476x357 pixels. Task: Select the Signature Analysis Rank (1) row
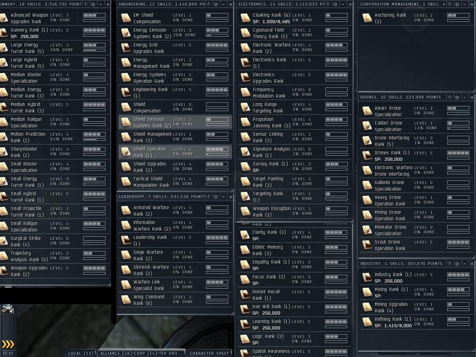tap(294, 152)
